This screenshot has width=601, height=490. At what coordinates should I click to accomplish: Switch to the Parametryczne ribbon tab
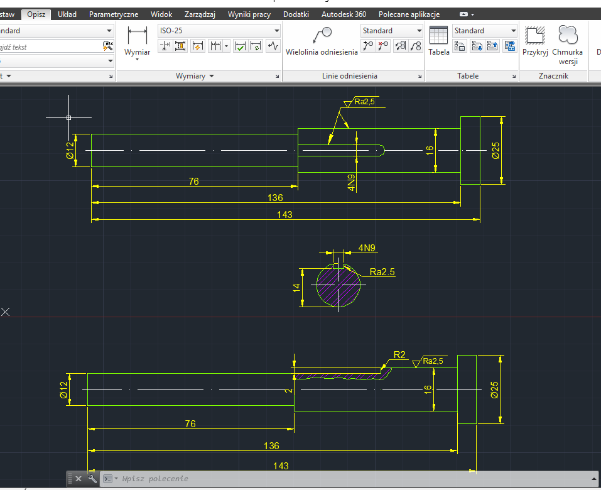(x=114, y=14)
